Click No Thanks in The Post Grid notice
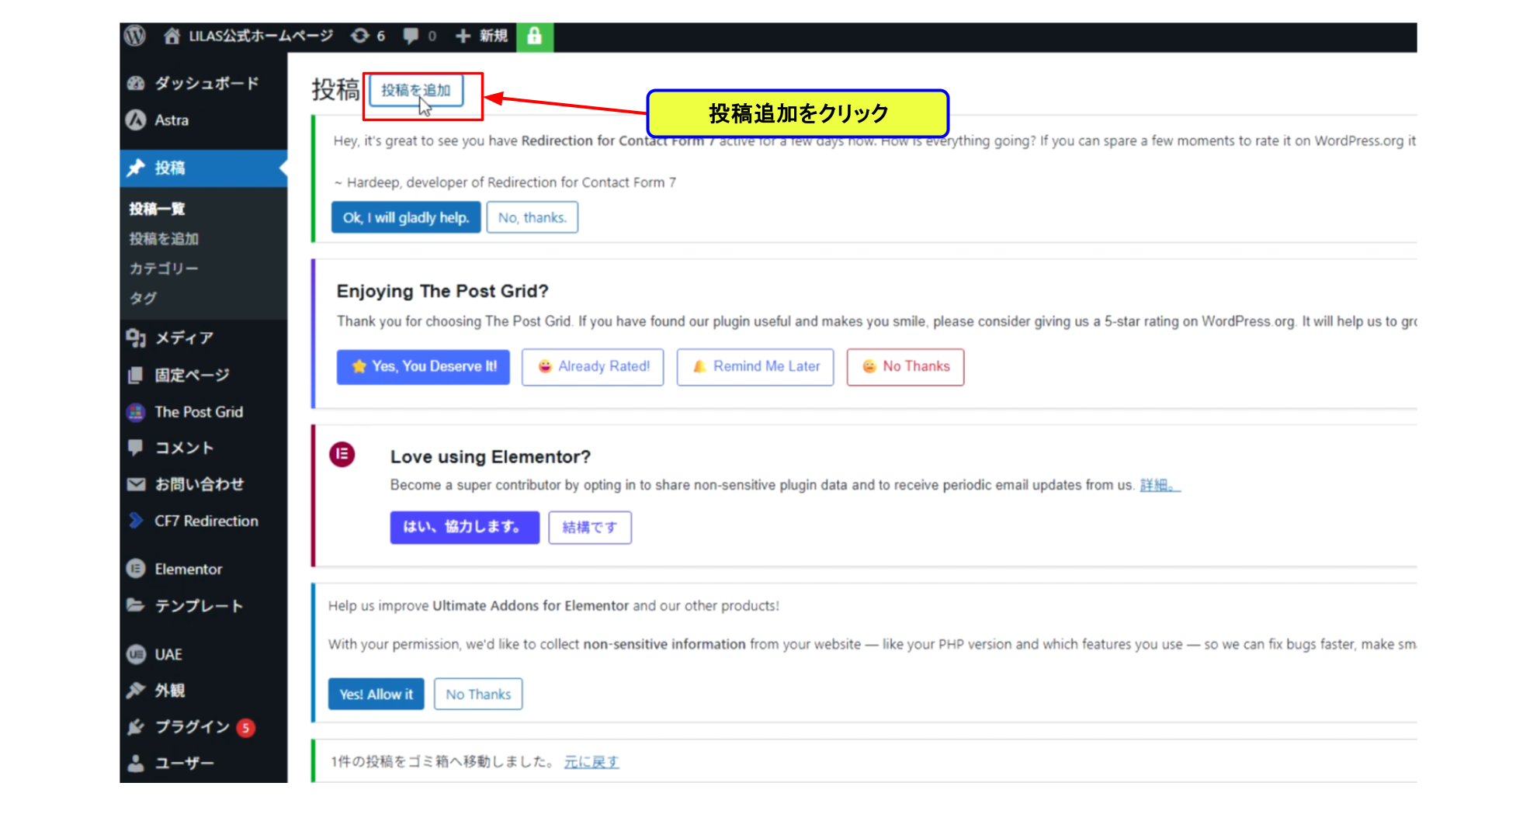 coord(905,366)
